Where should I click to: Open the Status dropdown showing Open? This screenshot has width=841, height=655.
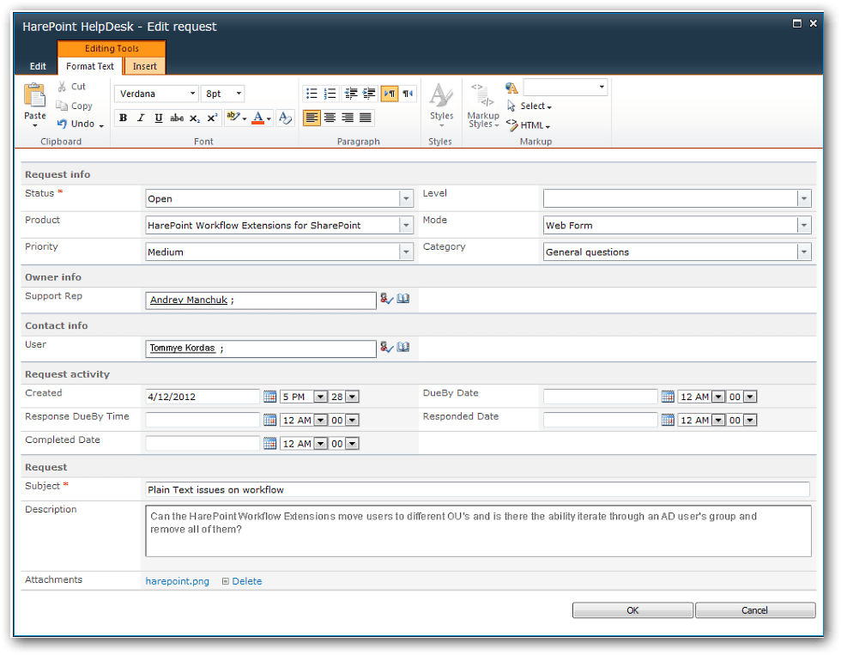[406, 197]
